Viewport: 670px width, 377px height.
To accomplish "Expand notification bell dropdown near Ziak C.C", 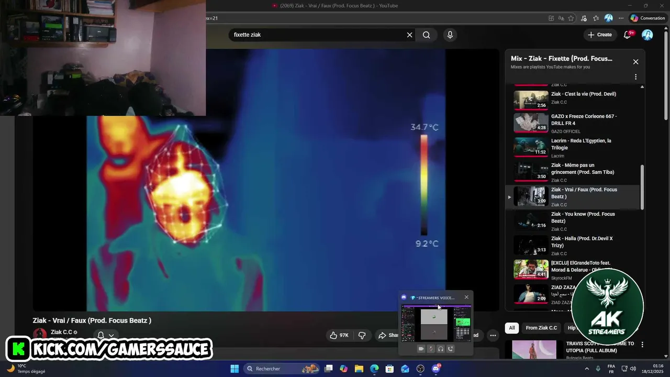I will [x=111, y=336].
